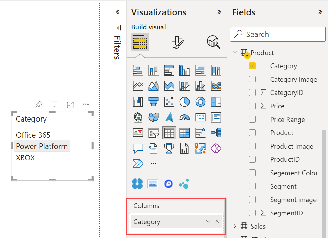Select the filled map visual

coord(153,117)
